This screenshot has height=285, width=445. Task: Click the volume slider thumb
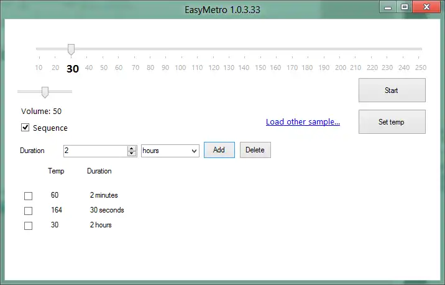(45, 92)
